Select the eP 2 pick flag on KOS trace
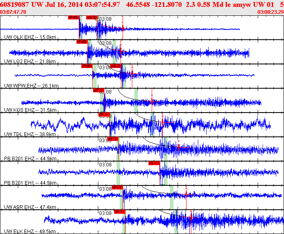The height and width of the screenshot is (234, 284). coord(99,90)
